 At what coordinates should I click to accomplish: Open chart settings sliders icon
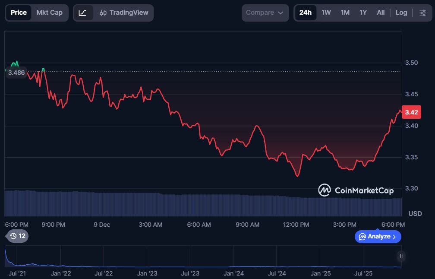422,13
